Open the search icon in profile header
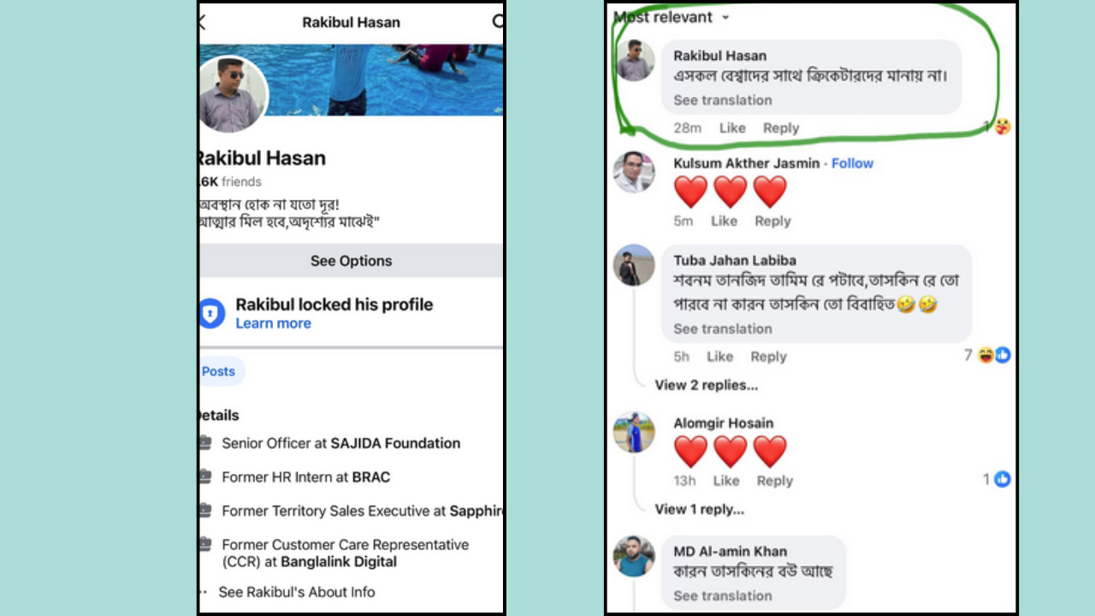1095x616 pixels. pyautogui.click(x=498, y=22)
